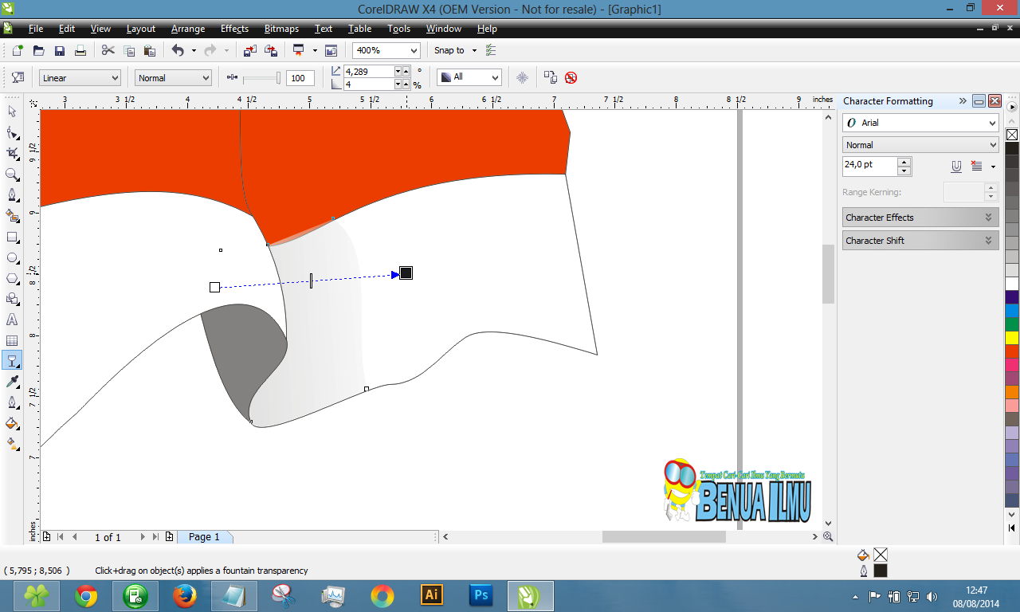Select the Zoom tool in the toolbox
The width and height of the screenshot is (1020, 612).
(x=12, y=175)
